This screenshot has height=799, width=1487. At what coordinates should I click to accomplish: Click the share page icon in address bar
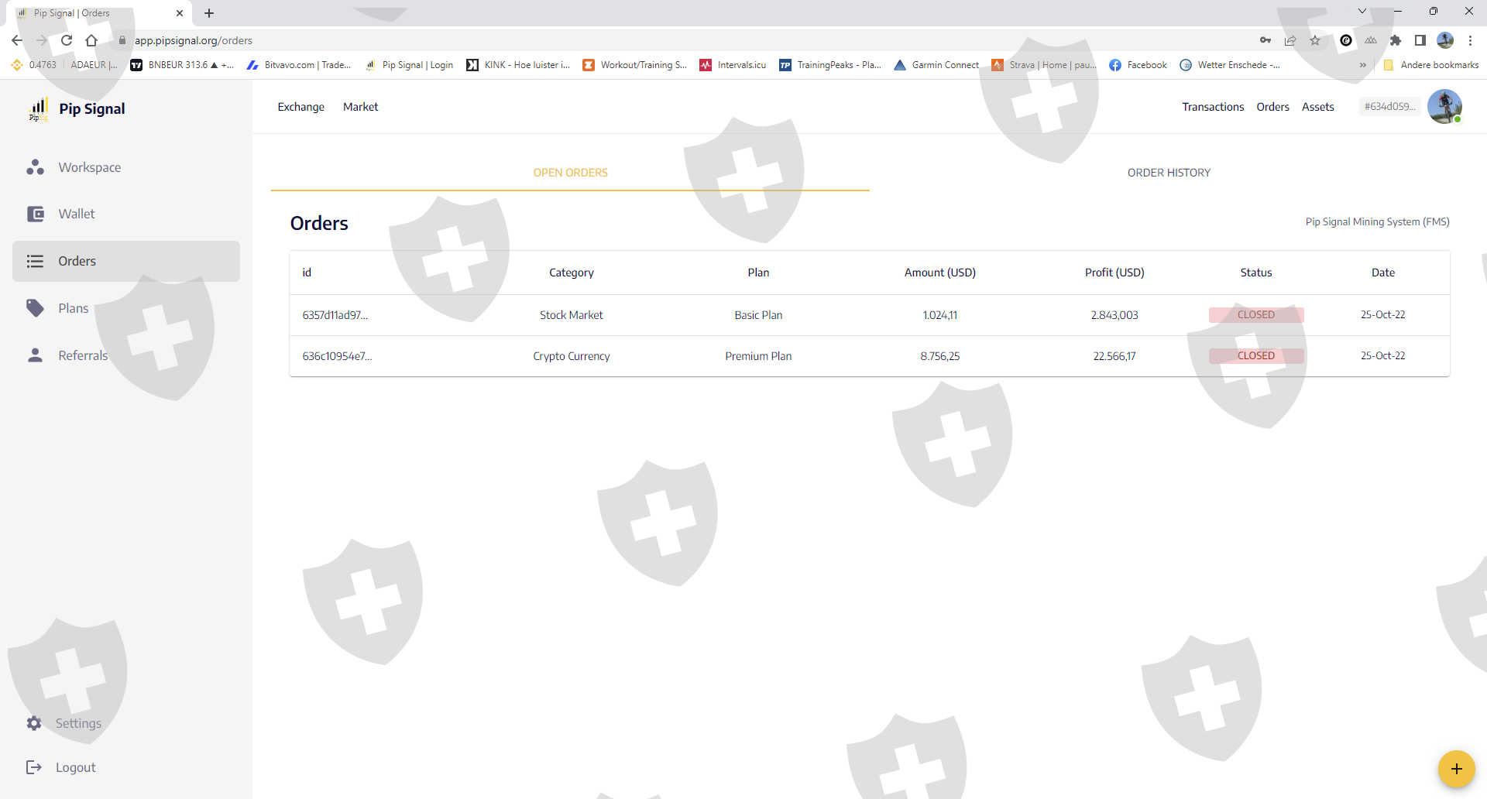(x=1290, y=40)
